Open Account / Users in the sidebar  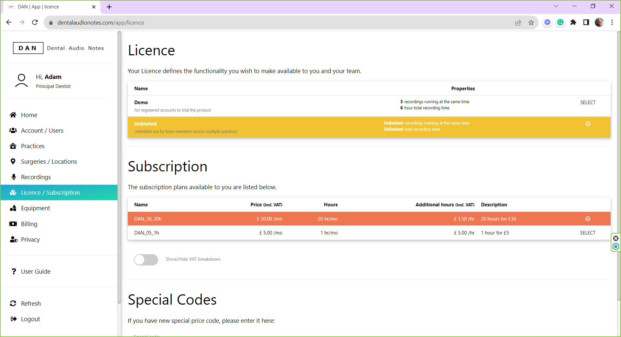click(x=42, y=130)
